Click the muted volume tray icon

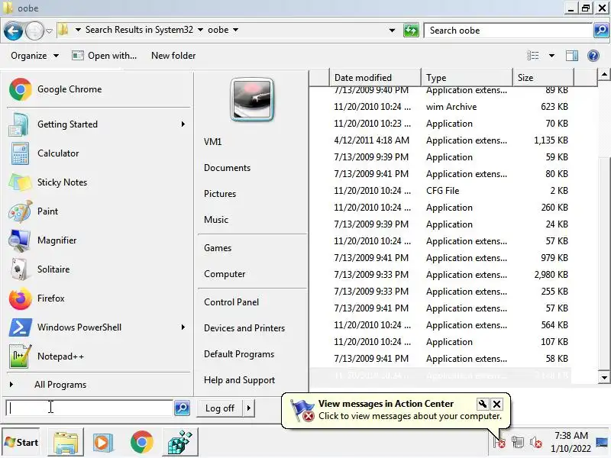[536, 443]
